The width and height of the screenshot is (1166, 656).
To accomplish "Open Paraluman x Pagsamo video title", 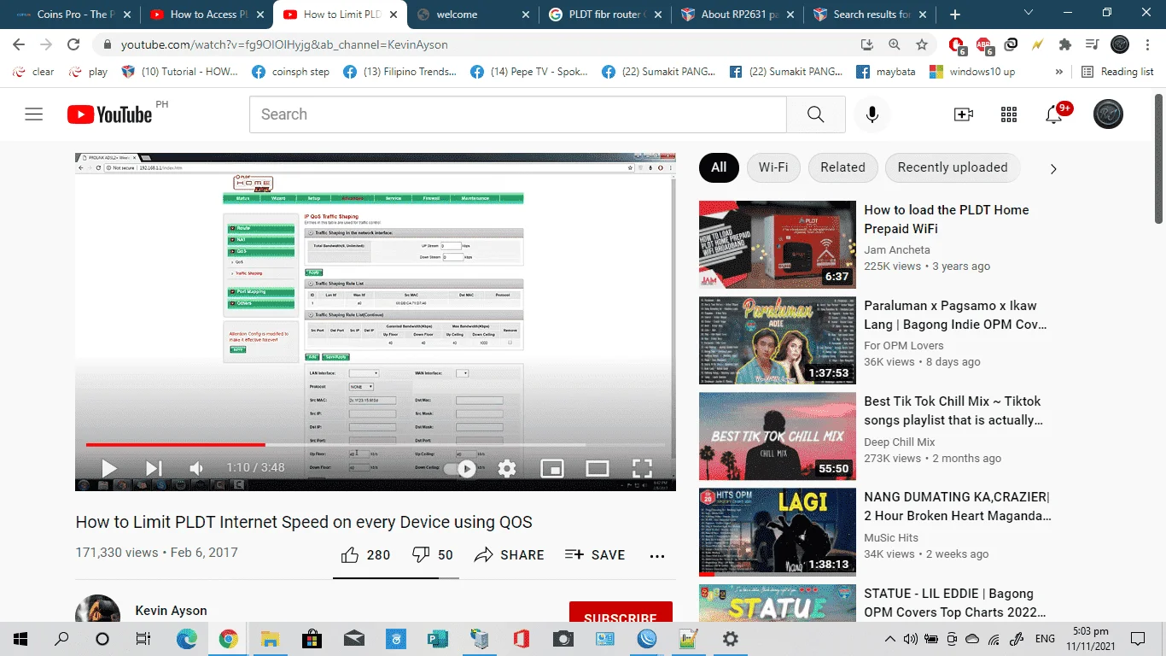I will (955, 315).
